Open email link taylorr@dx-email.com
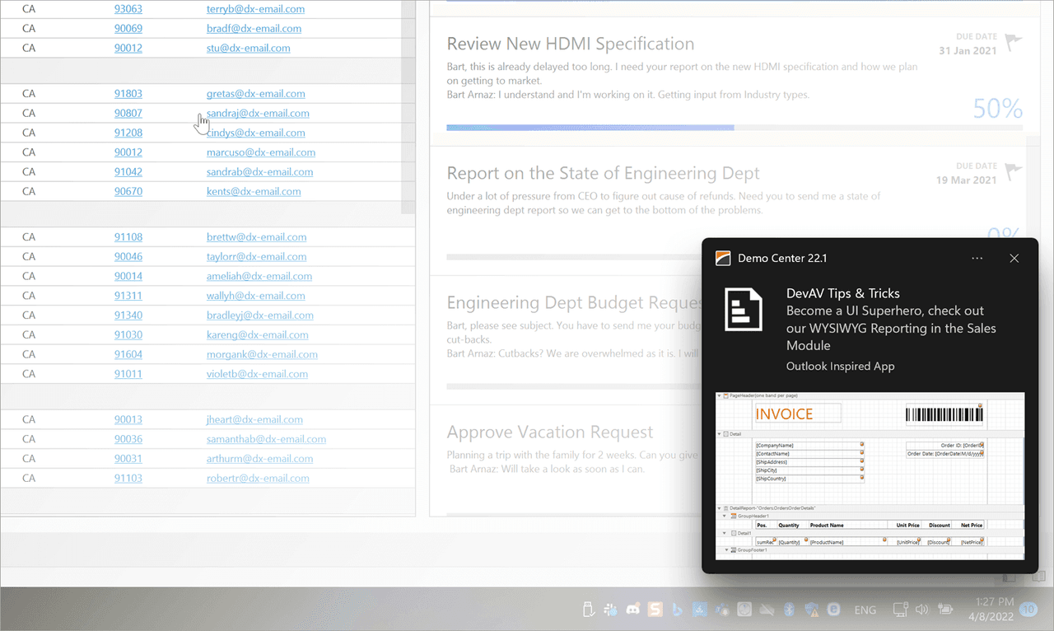The image size is (1054, 631). [x=256, y=256]
